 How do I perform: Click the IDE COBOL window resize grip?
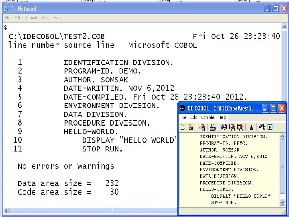point(285,212)
